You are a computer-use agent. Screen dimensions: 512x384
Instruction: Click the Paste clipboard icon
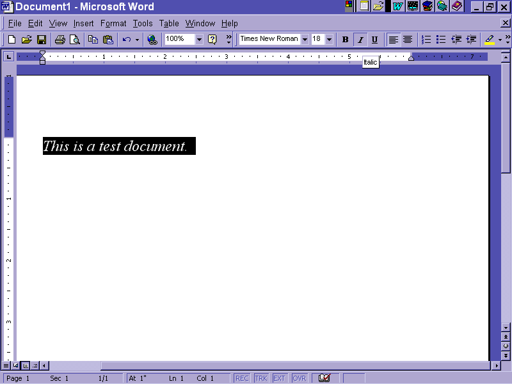click(x=108, y=40)
